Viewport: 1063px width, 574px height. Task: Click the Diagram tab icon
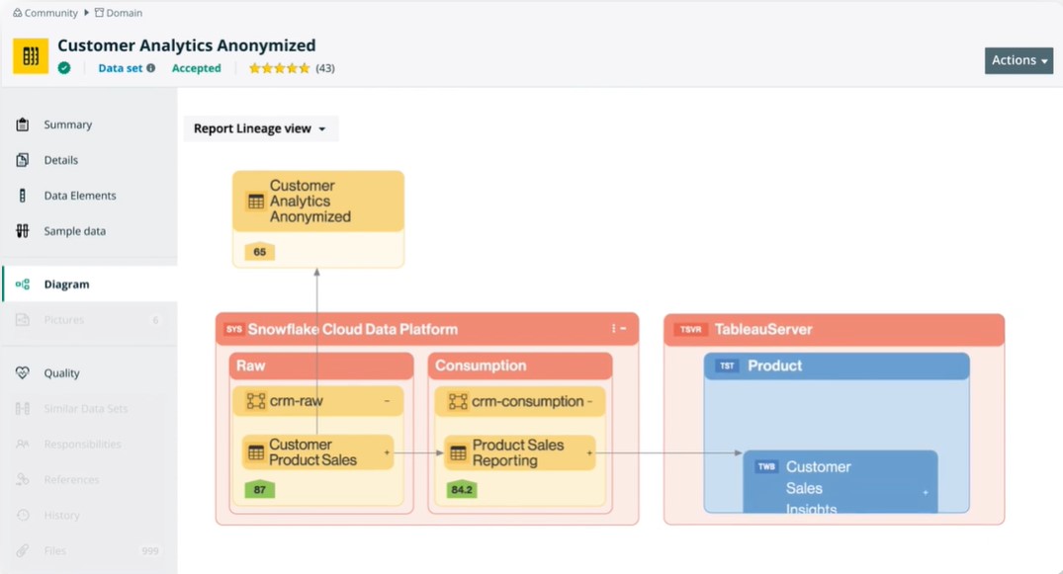pos(23,284)
